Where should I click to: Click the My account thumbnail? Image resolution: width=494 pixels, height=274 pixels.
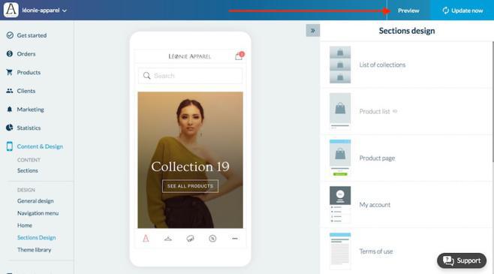tap(340, 204)
